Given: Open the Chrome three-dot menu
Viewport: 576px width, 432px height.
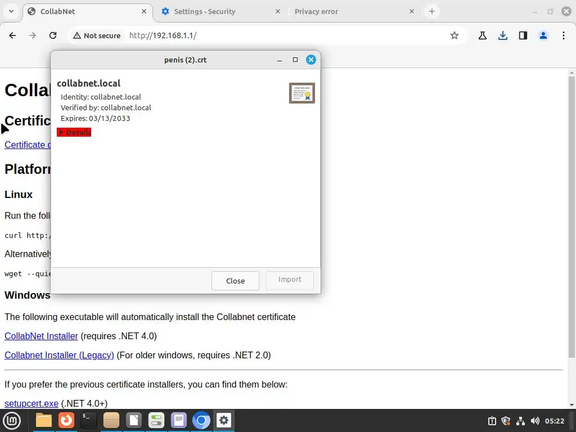Looking at the screenshot, I should (x=563, y=35).
